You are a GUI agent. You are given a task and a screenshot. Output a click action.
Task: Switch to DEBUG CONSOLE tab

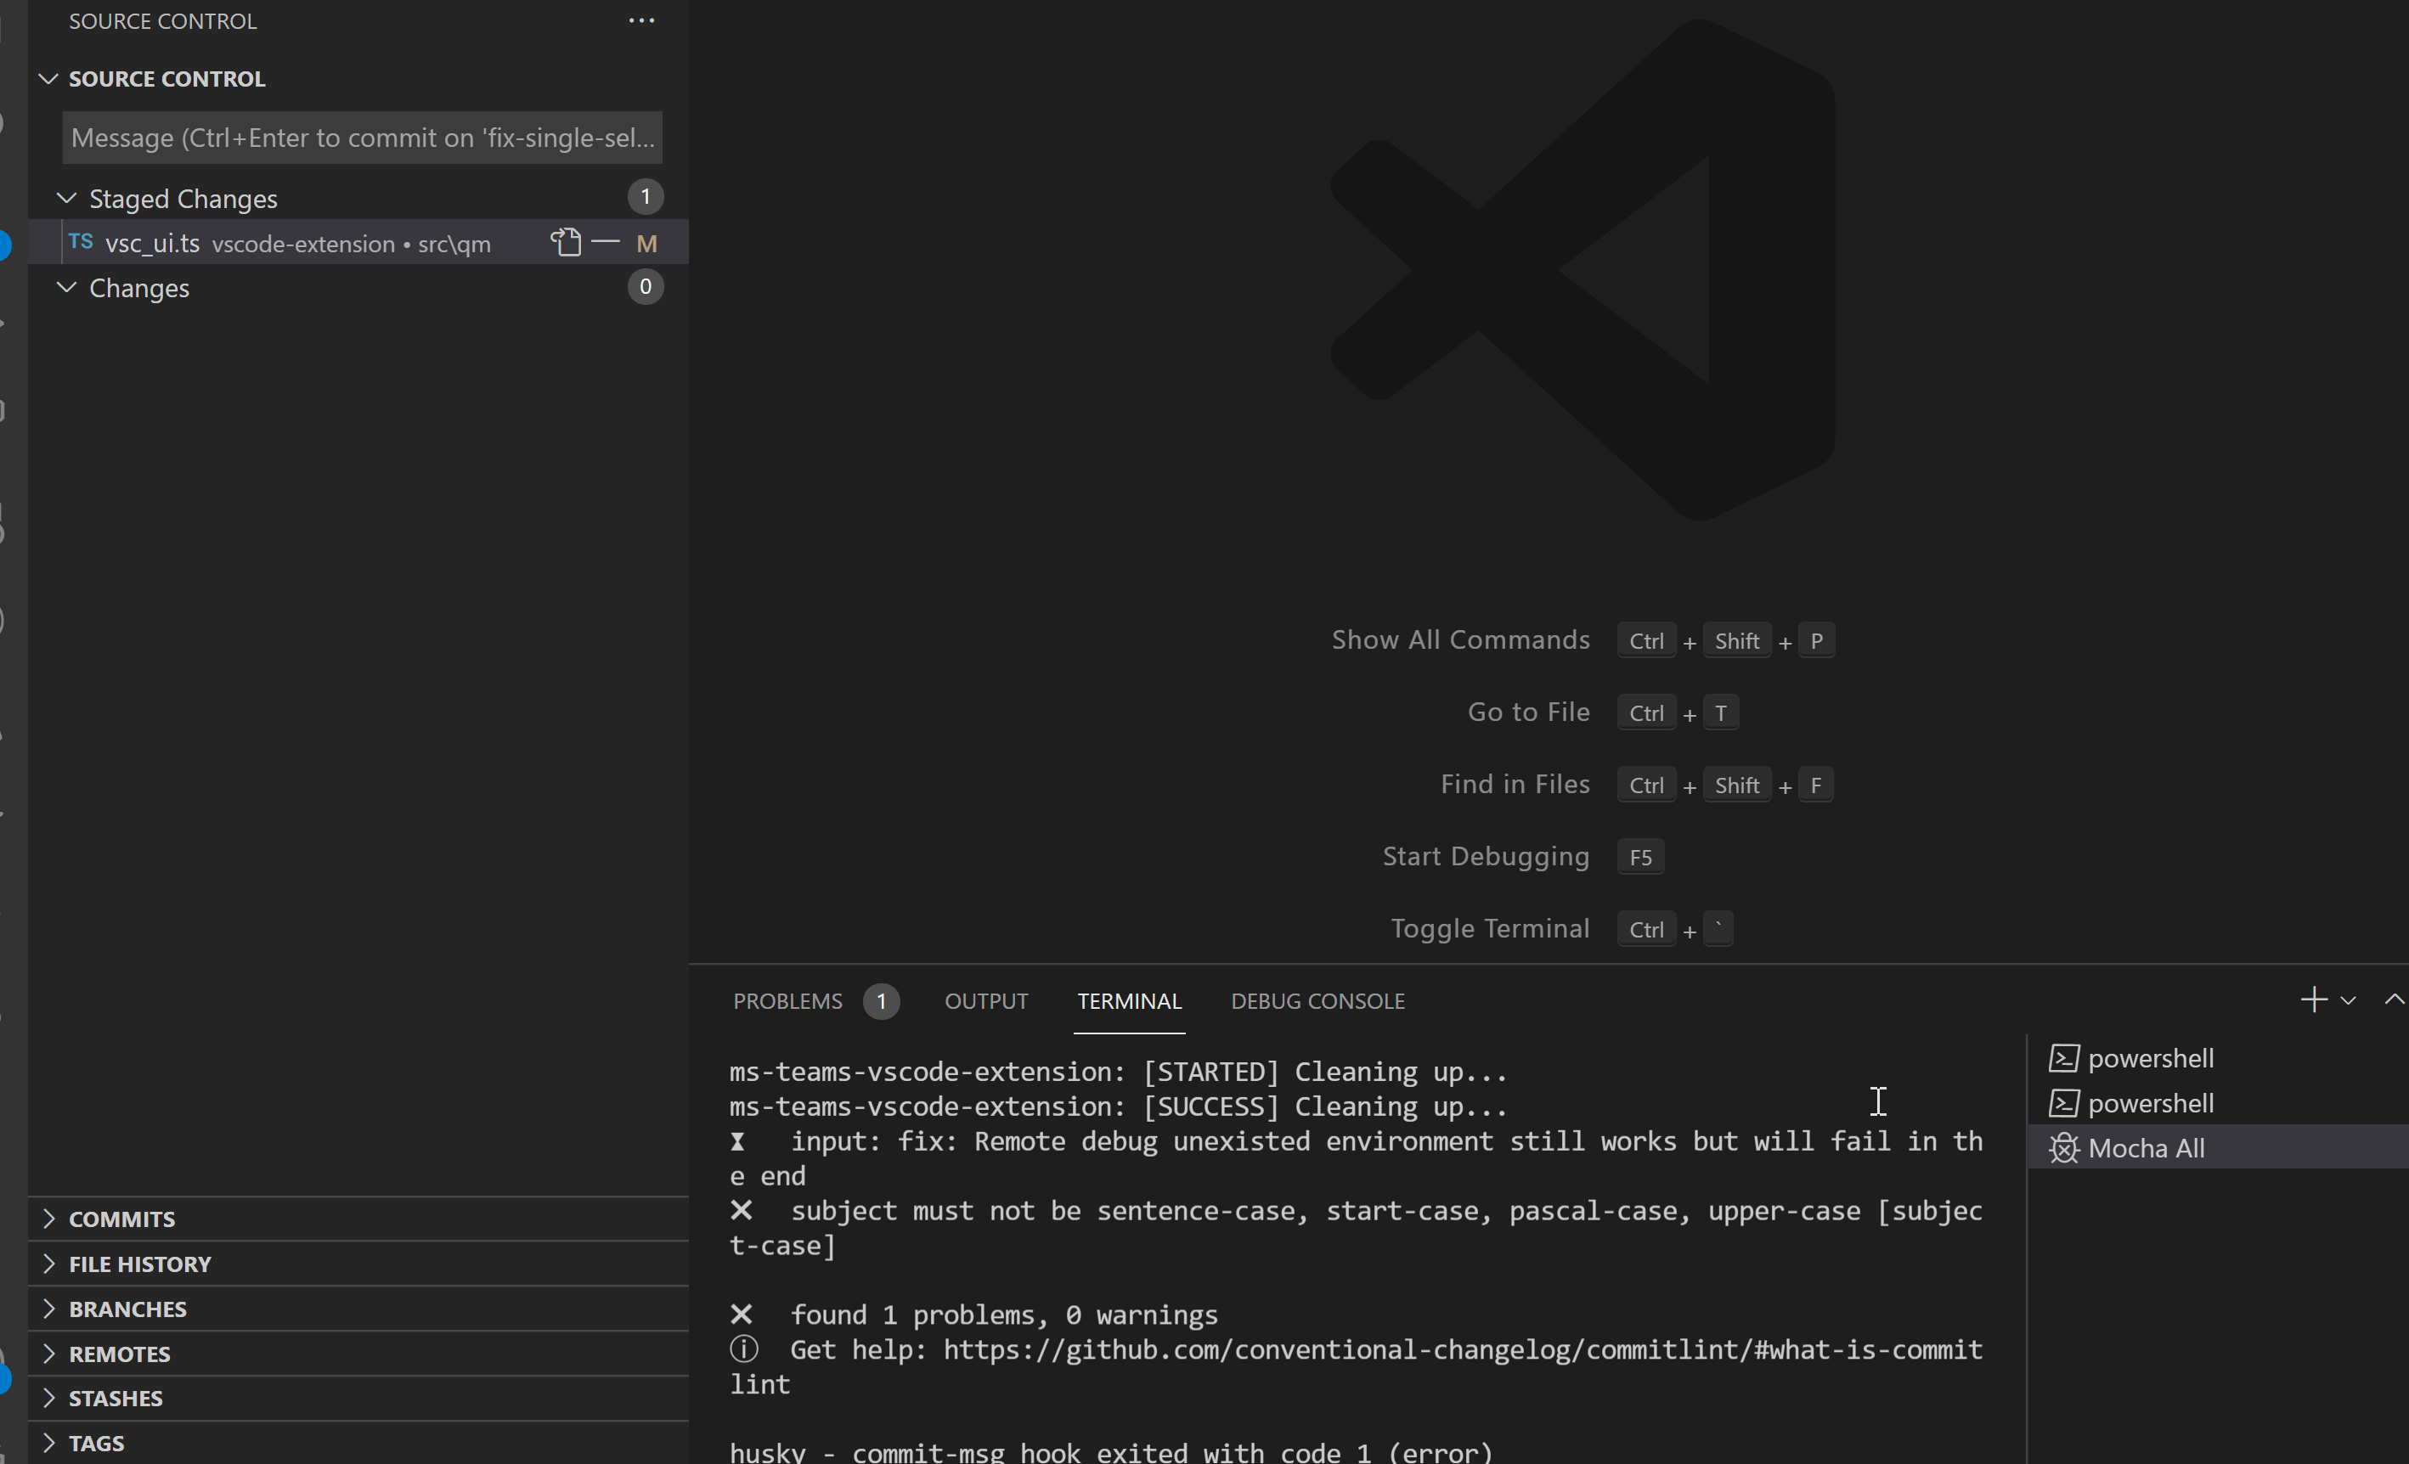click(1317, 1000)
